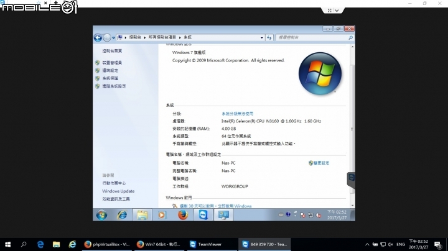Click the keyboard icon in Windows 7 tray

(281, 215)
